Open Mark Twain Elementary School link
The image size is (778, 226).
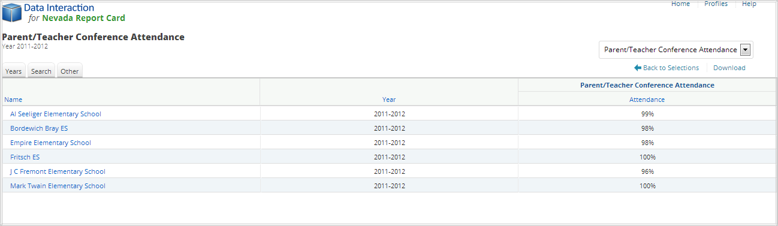pyautogui.click(x=58, y=186)
